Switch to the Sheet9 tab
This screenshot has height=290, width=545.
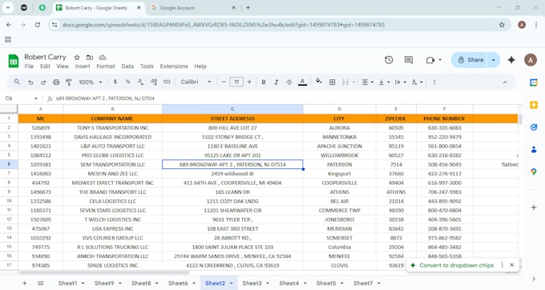click(x=104, y=283)
